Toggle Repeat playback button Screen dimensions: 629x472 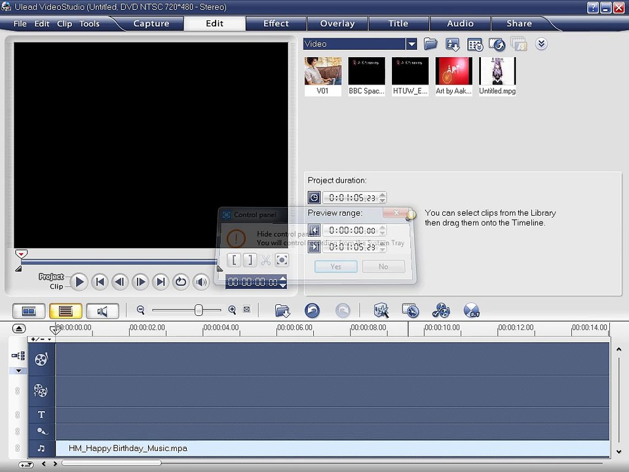[181, 282]
